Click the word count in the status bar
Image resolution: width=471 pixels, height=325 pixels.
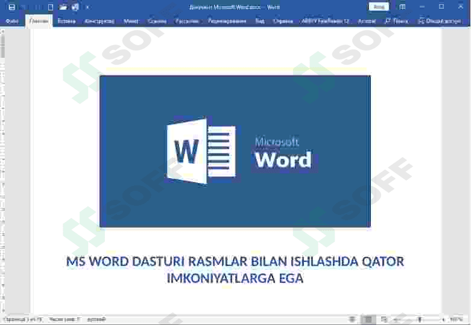65,320
